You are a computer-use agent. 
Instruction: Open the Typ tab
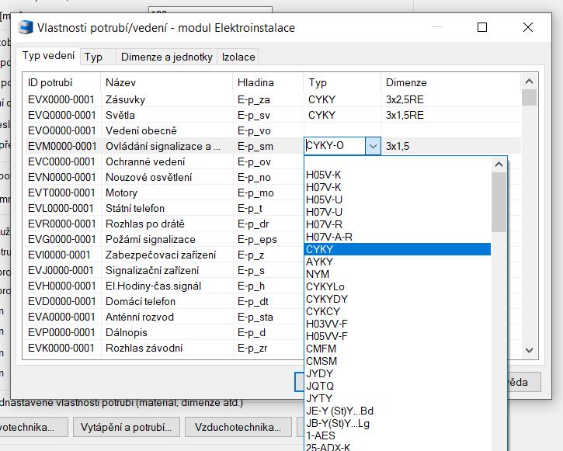click(98, 57)
